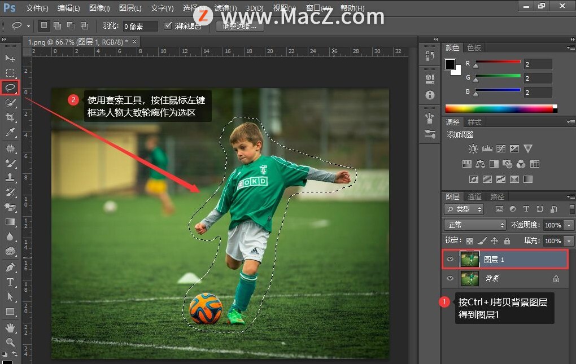Image resolution: width=576 pixels, height=364 pixels.
Task: Select the Eraser tool
Action: click(10, 207)
